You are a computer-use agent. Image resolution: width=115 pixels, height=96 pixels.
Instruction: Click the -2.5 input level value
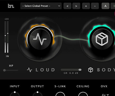coord(6,19)
